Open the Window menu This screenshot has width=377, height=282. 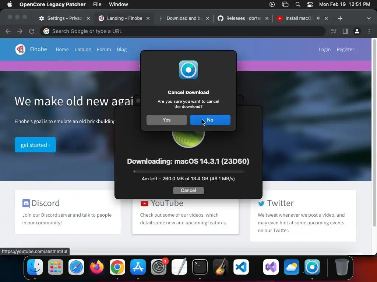click(118, 4)
